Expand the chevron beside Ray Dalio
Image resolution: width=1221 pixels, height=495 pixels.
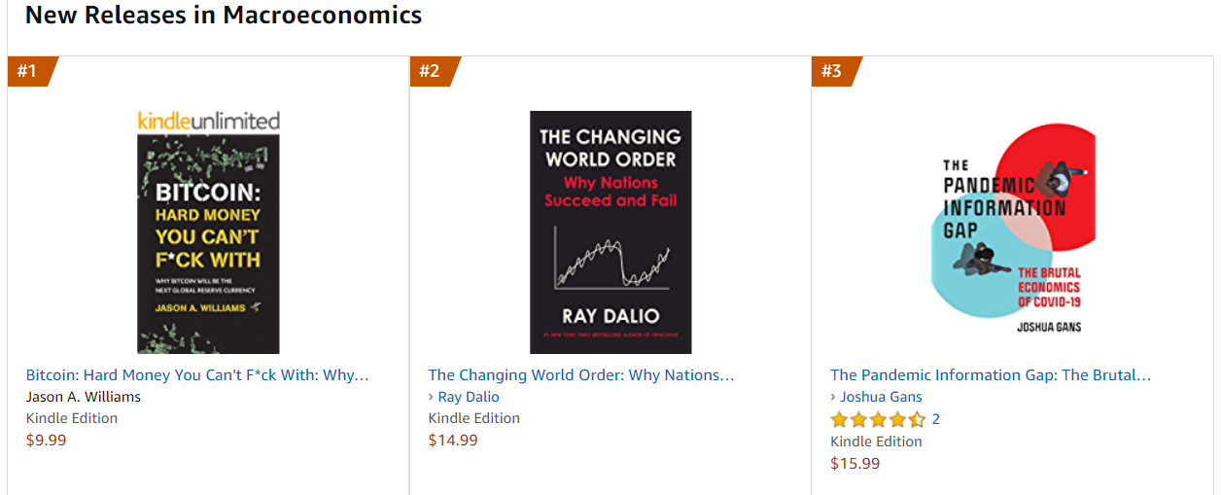click(x=432, y=397)
